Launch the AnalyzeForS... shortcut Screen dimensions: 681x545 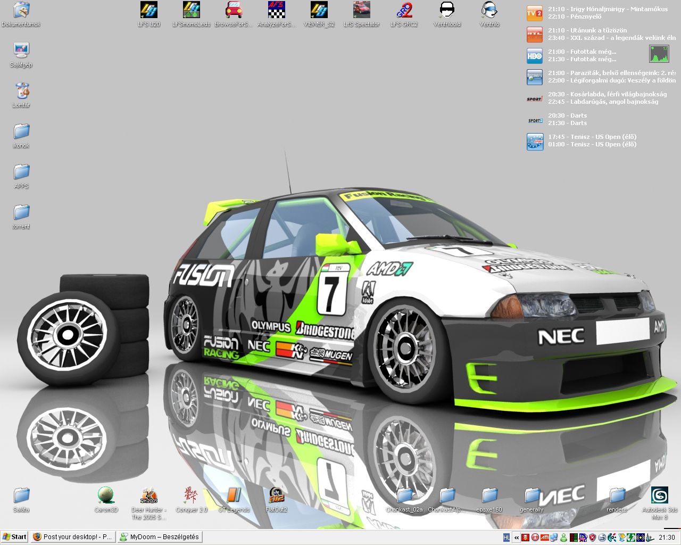[x=277, y=14]
